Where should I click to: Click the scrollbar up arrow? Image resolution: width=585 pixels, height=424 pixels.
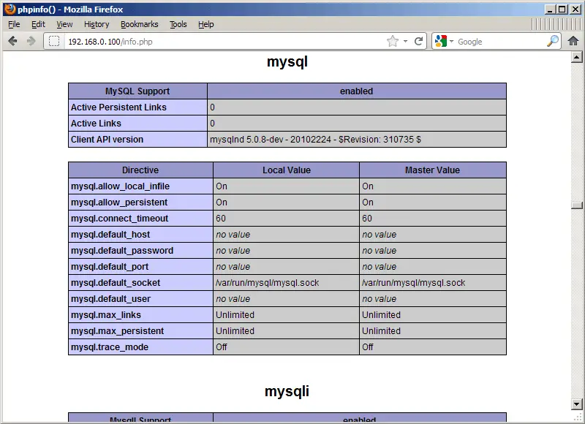(x=577, y=57)
